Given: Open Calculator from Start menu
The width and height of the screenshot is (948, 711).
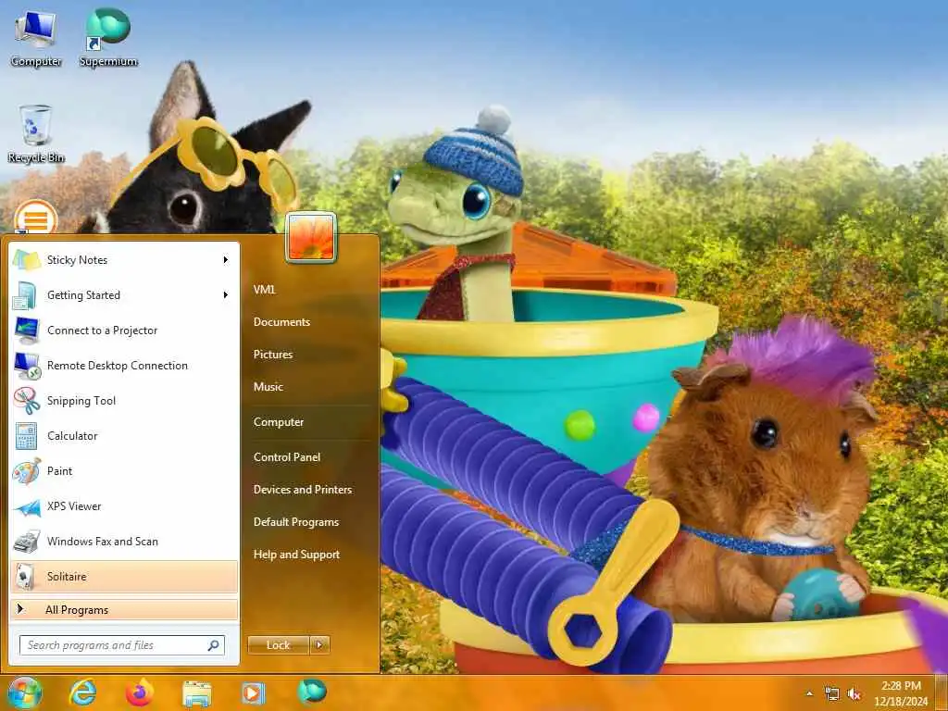Looking at the screenshot, I should [x=125, y=436].
